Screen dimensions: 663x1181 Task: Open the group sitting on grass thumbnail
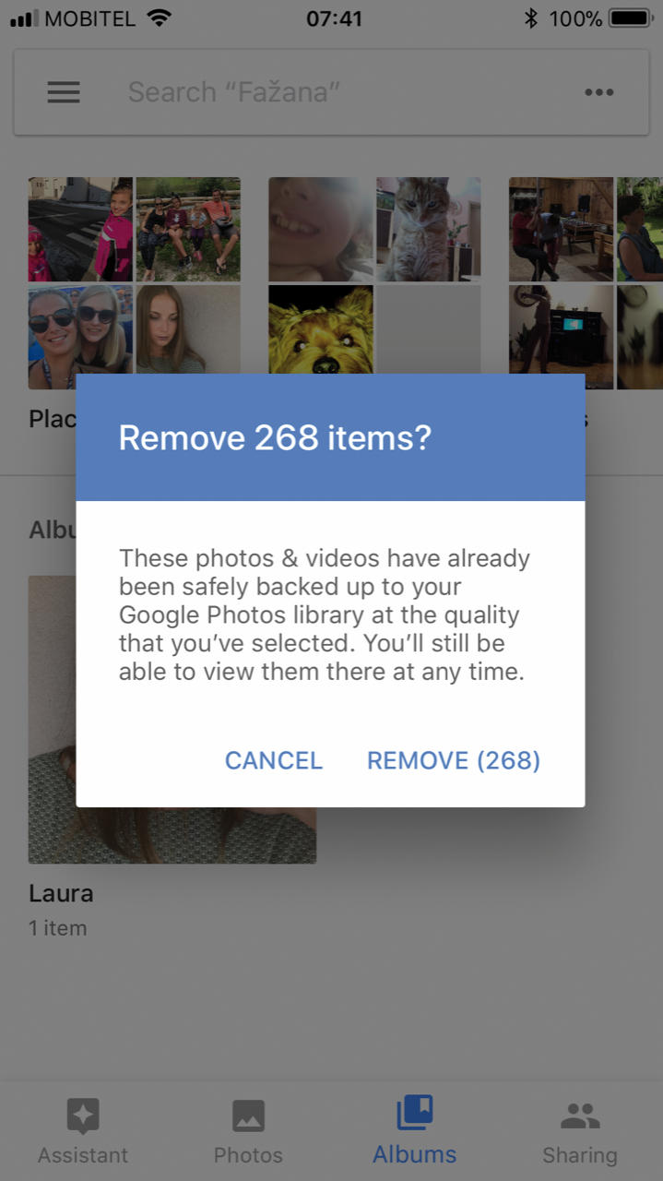(188, 229)
